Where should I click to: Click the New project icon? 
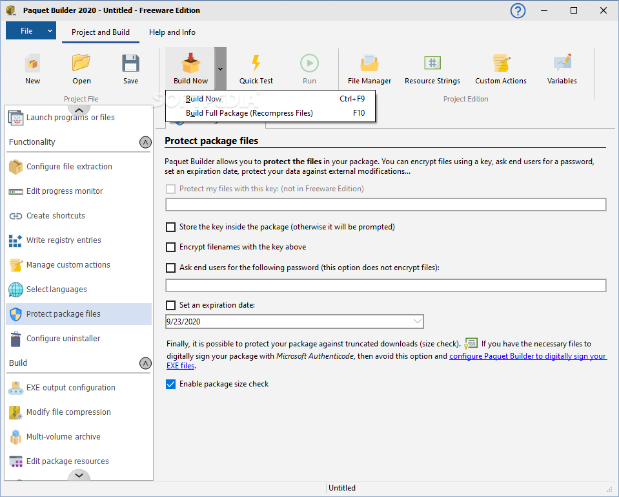[32, 63]
